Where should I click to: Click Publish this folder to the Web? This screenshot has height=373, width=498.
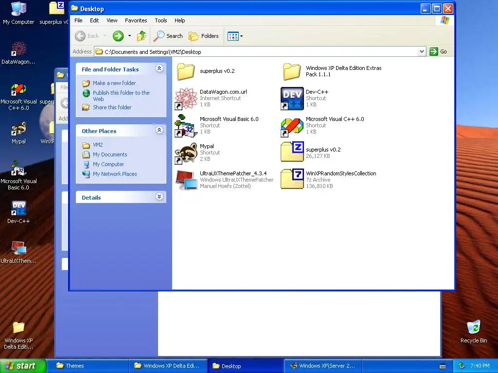pos(116,96)
